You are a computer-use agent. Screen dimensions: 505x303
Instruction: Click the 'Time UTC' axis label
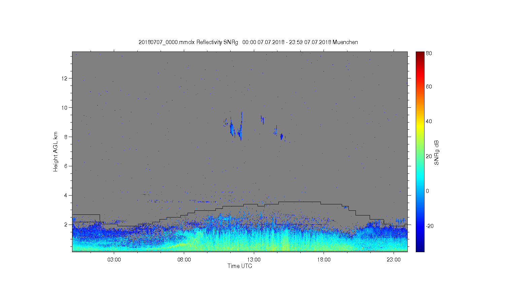pyautogui.click(x=240, y=266)
